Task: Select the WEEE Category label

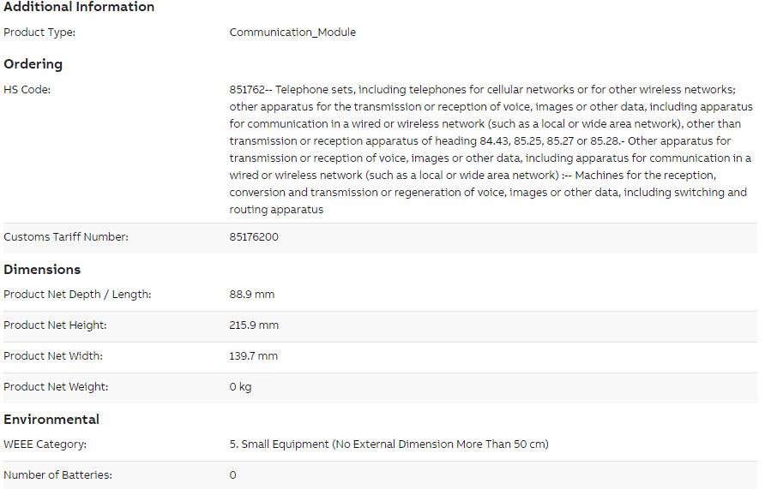Action: [45, 444]
